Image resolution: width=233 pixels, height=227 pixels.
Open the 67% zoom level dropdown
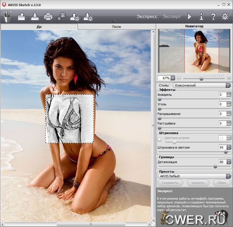173,78
